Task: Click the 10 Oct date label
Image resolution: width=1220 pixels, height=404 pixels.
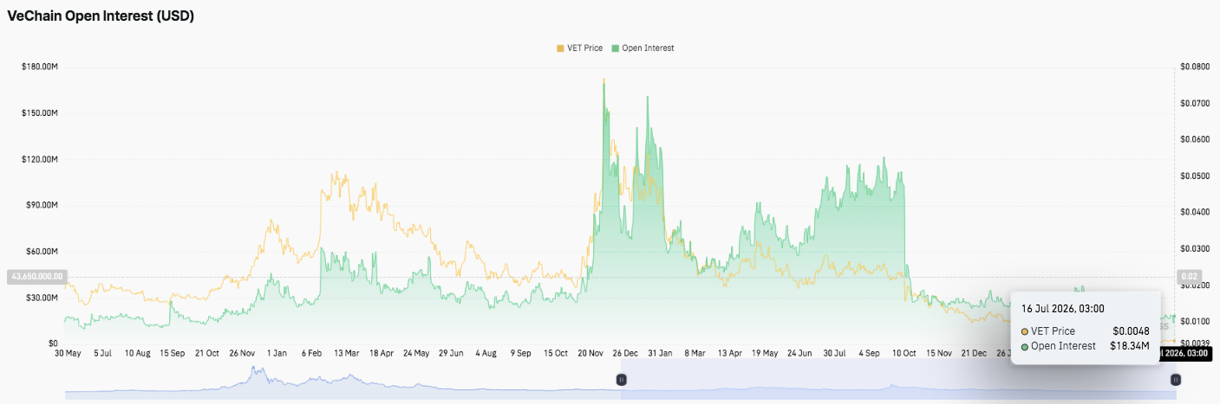Action: [904, 353]
